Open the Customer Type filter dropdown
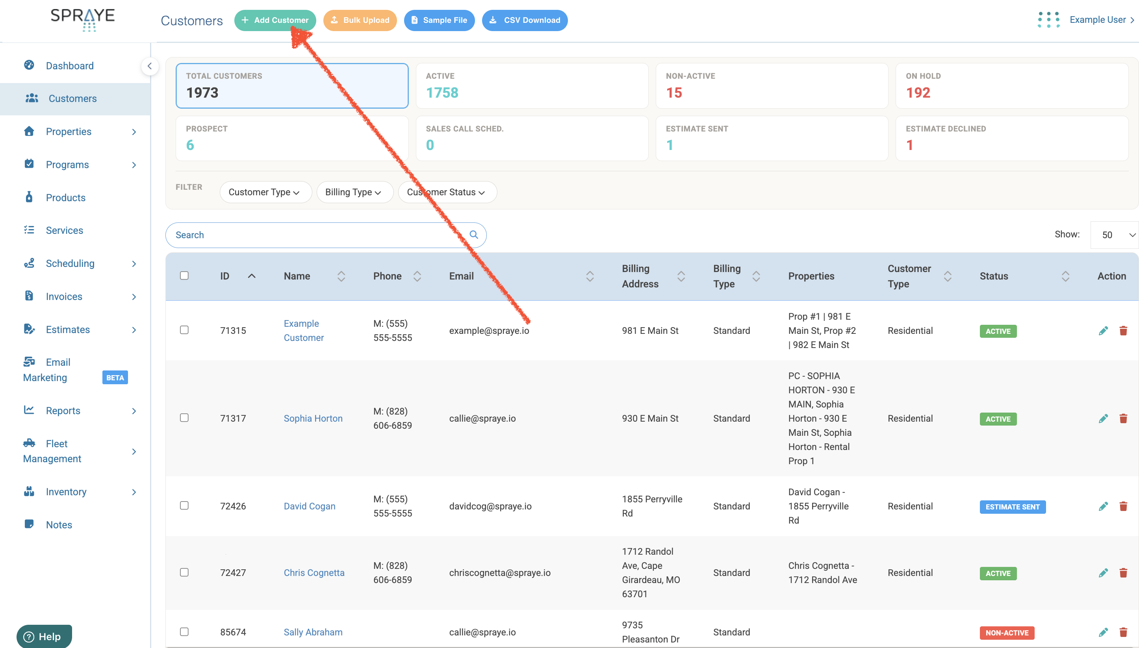 [265, 192]
